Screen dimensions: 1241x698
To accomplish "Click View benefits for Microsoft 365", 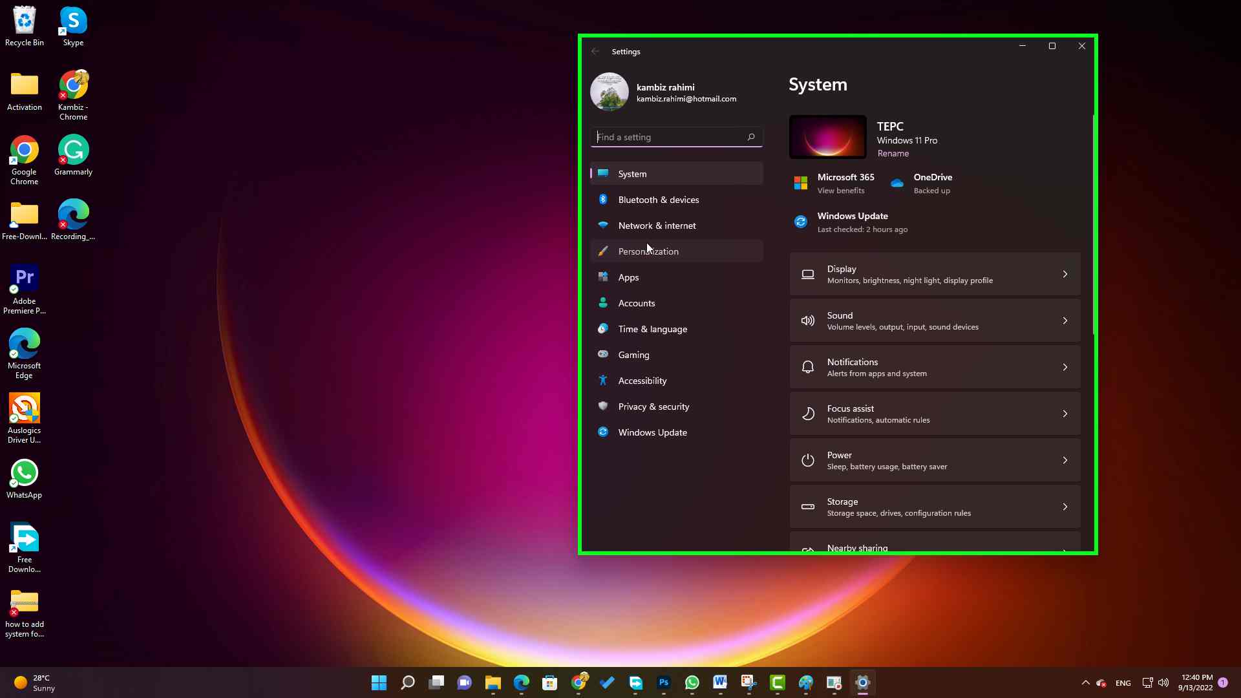I will (840, 190).
